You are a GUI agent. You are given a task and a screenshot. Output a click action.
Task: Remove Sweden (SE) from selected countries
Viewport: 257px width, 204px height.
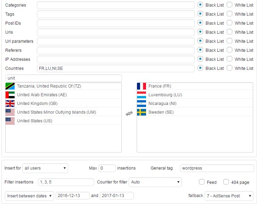click(x=195, y=112)
